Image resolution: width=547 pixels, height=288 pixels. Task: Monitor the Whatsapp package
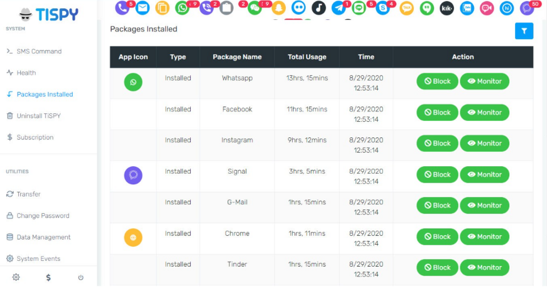pos(485,81)
